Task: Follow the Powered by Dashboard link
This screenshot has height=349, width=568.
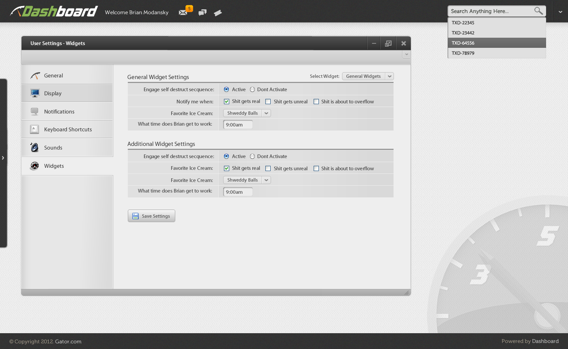Action: pos(545,341)
